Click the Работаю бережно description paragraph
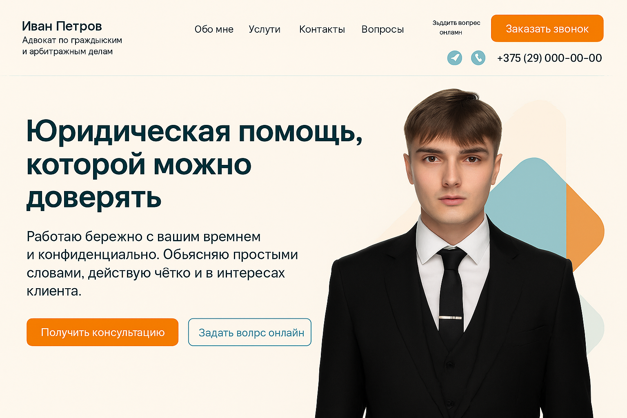The image size is (627, 418). coord(162,264)
